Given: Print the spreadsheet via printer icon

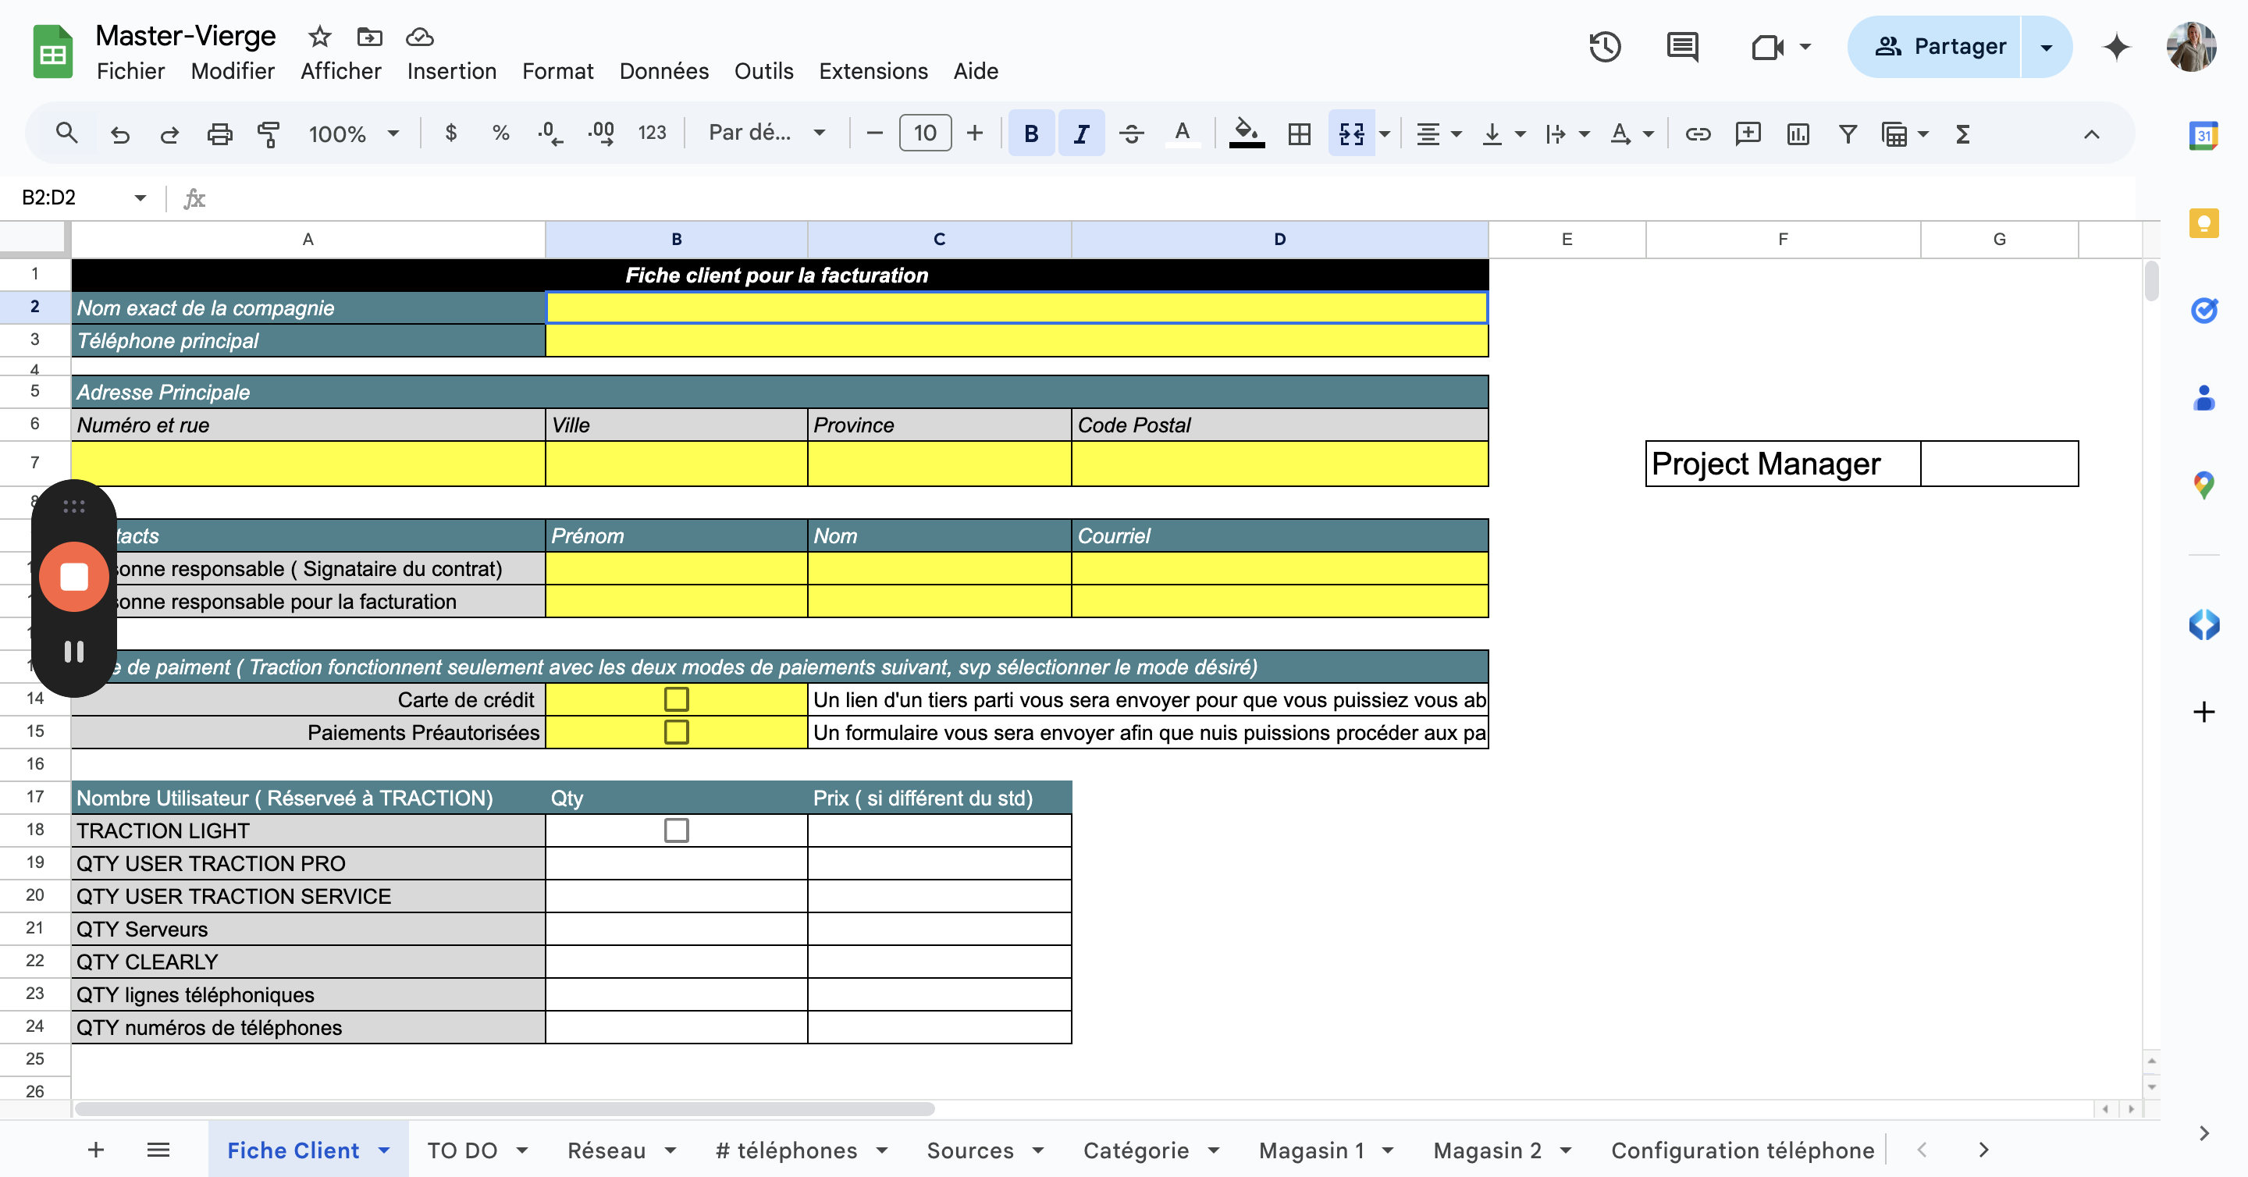Looking at the screenshot, I should [219, 133].
